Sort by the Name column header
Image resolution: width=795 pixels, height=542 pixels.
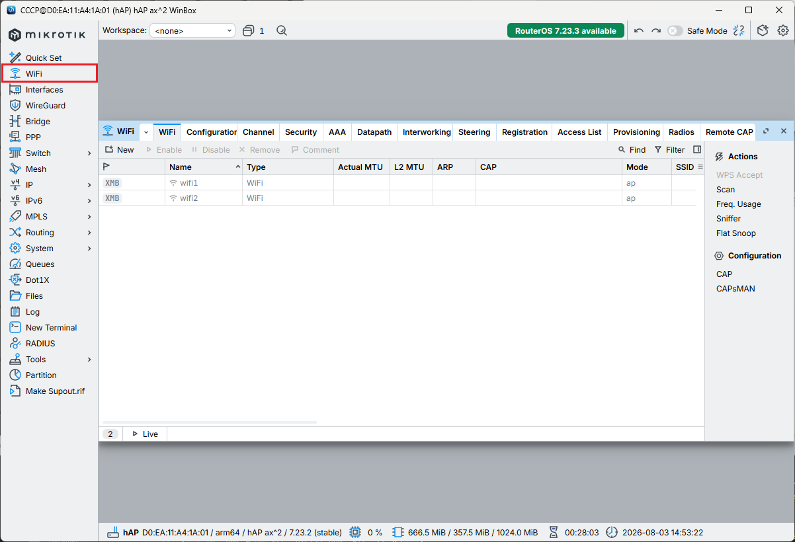tap(204, 167)
